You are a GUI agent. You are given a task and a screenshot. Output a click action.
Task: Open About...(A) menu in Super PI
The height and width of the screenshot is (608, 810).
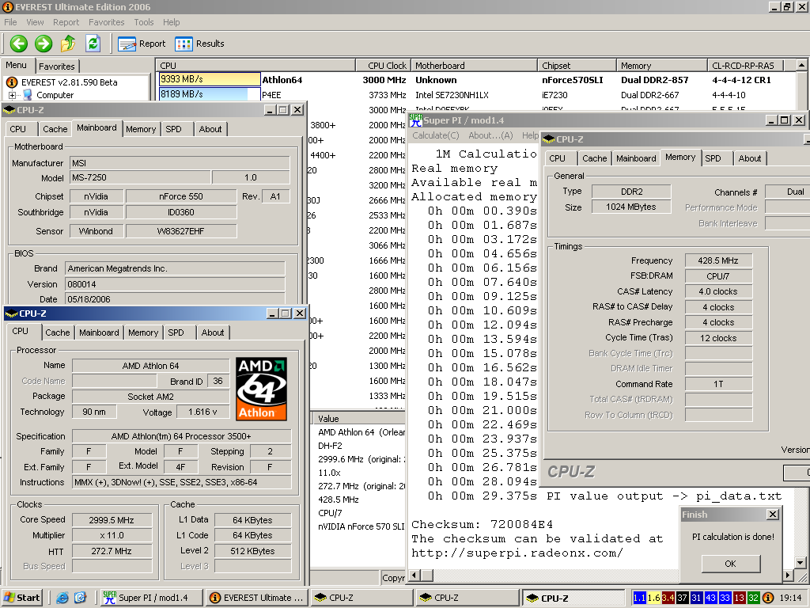pos(490,135)
